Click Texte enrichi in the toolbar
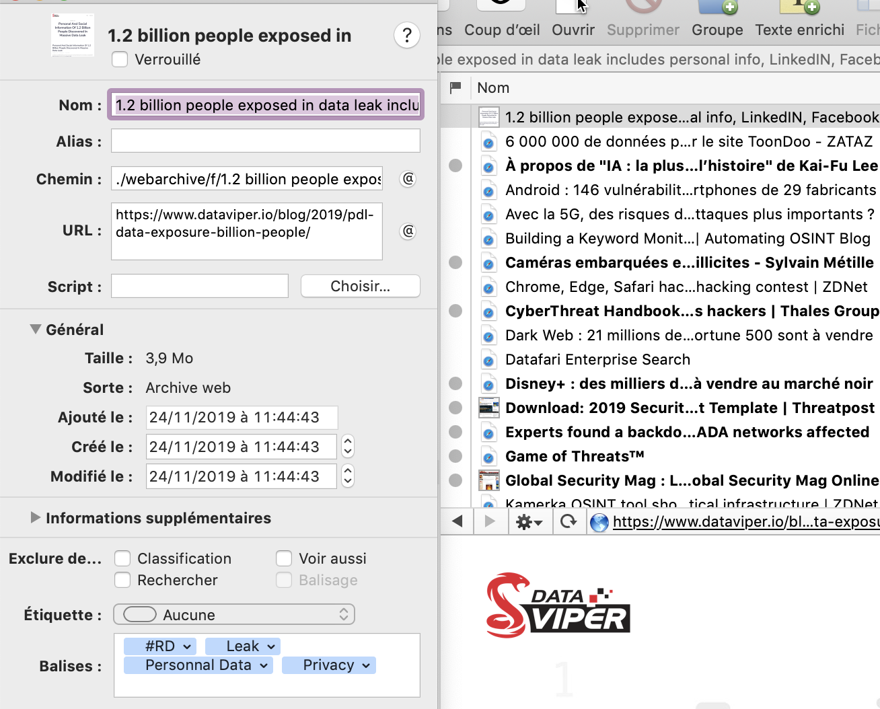The image size is (880, 709). pos(799,20)
